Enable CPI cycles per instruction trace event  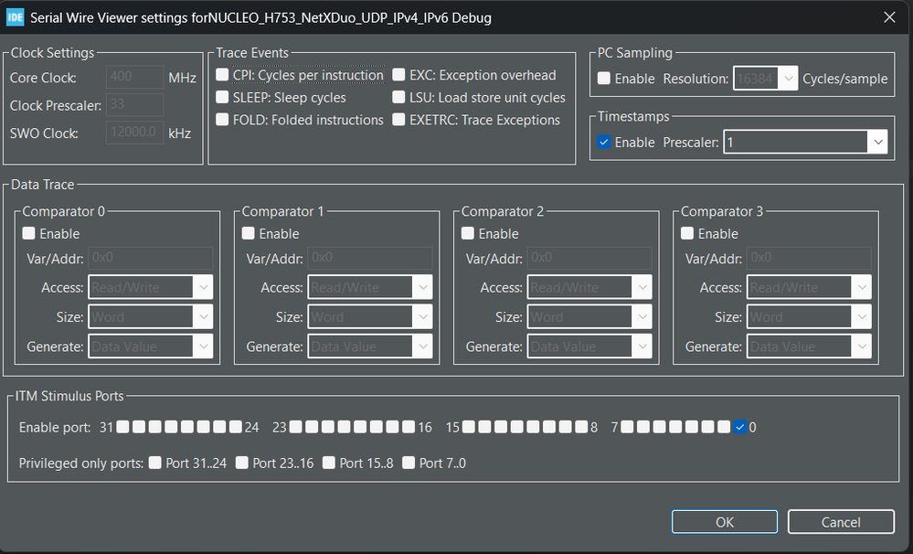[223, 75]
